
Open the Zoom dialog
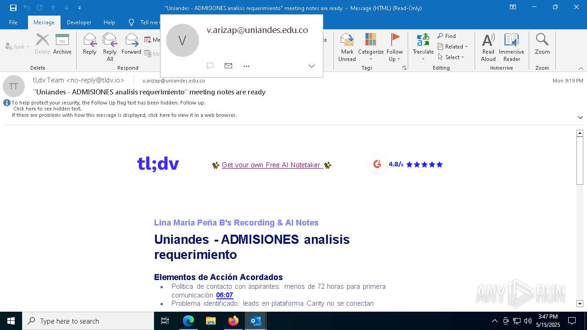pos(542,44)
